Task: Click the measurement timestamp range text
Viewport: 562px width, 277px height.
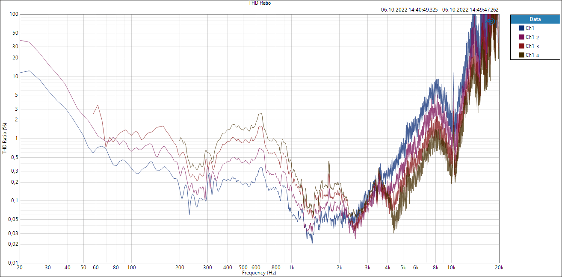Action: click(440, 10)
